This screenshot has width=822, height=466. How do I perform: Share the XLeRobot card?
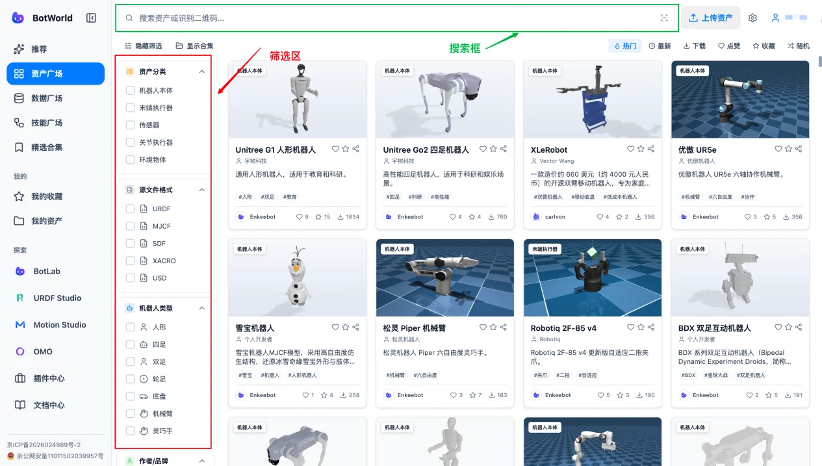click(x=651, y=149)
